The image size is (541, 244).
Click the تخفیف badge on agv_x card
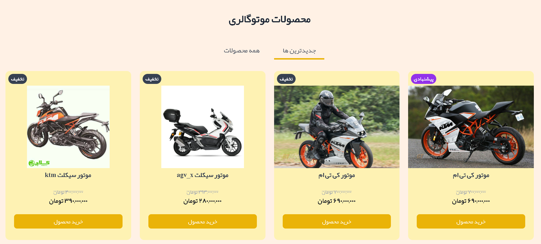pyautogui.click(x=152, y=79)
